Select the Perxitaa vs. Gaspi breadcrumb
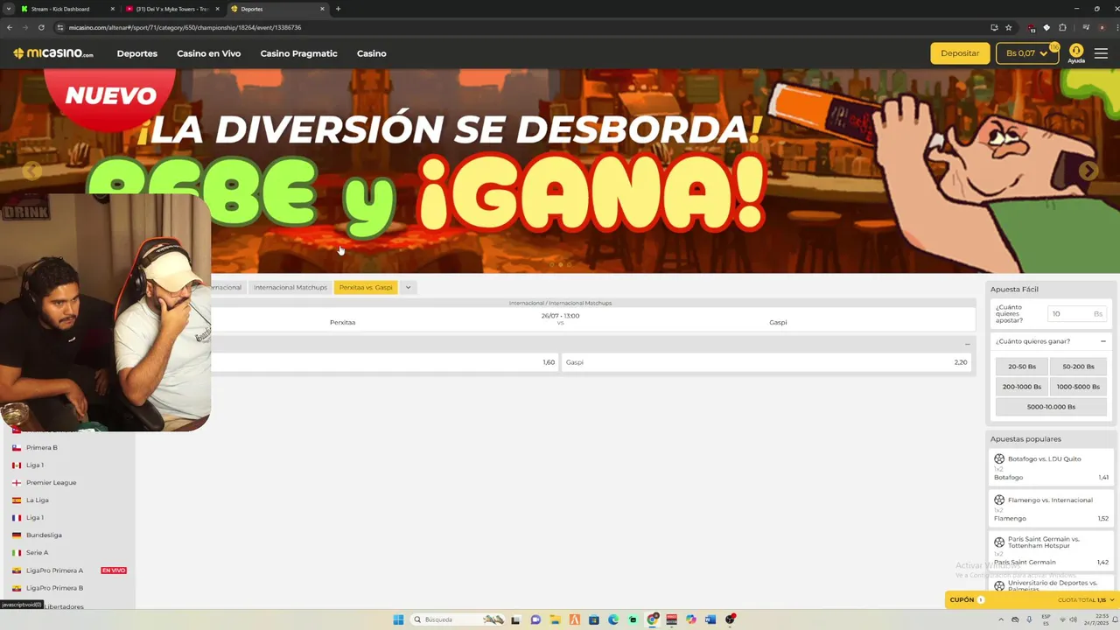This screenshot has height=630, width=1120. pyautogui.click(x=366, y=287)
